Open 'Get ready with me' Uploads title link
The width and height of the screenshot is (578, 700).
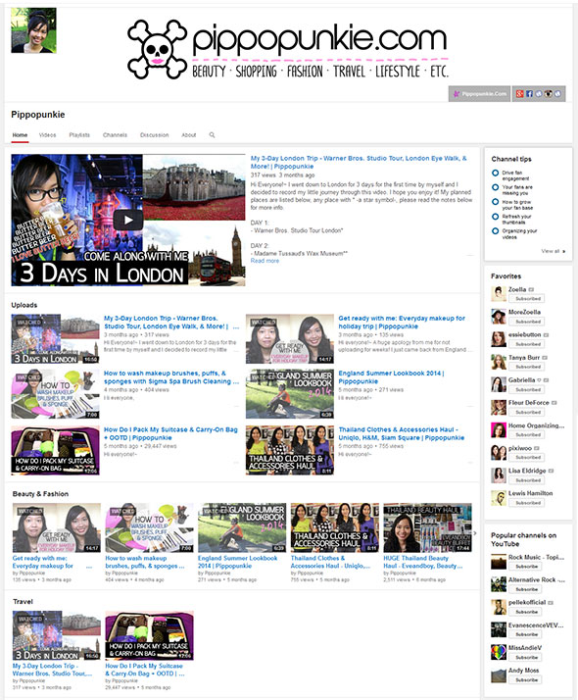pos(402,323)
